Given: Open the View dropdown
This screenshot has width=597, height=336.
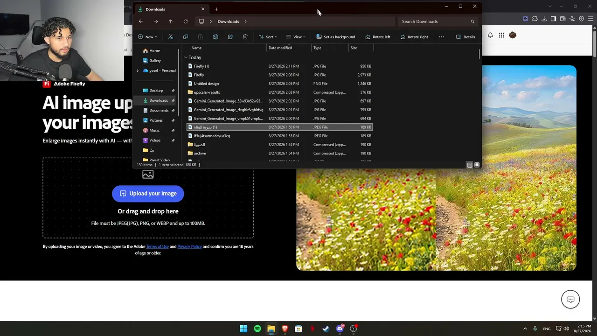Looking at the screenshot, I should pos(296,37).
